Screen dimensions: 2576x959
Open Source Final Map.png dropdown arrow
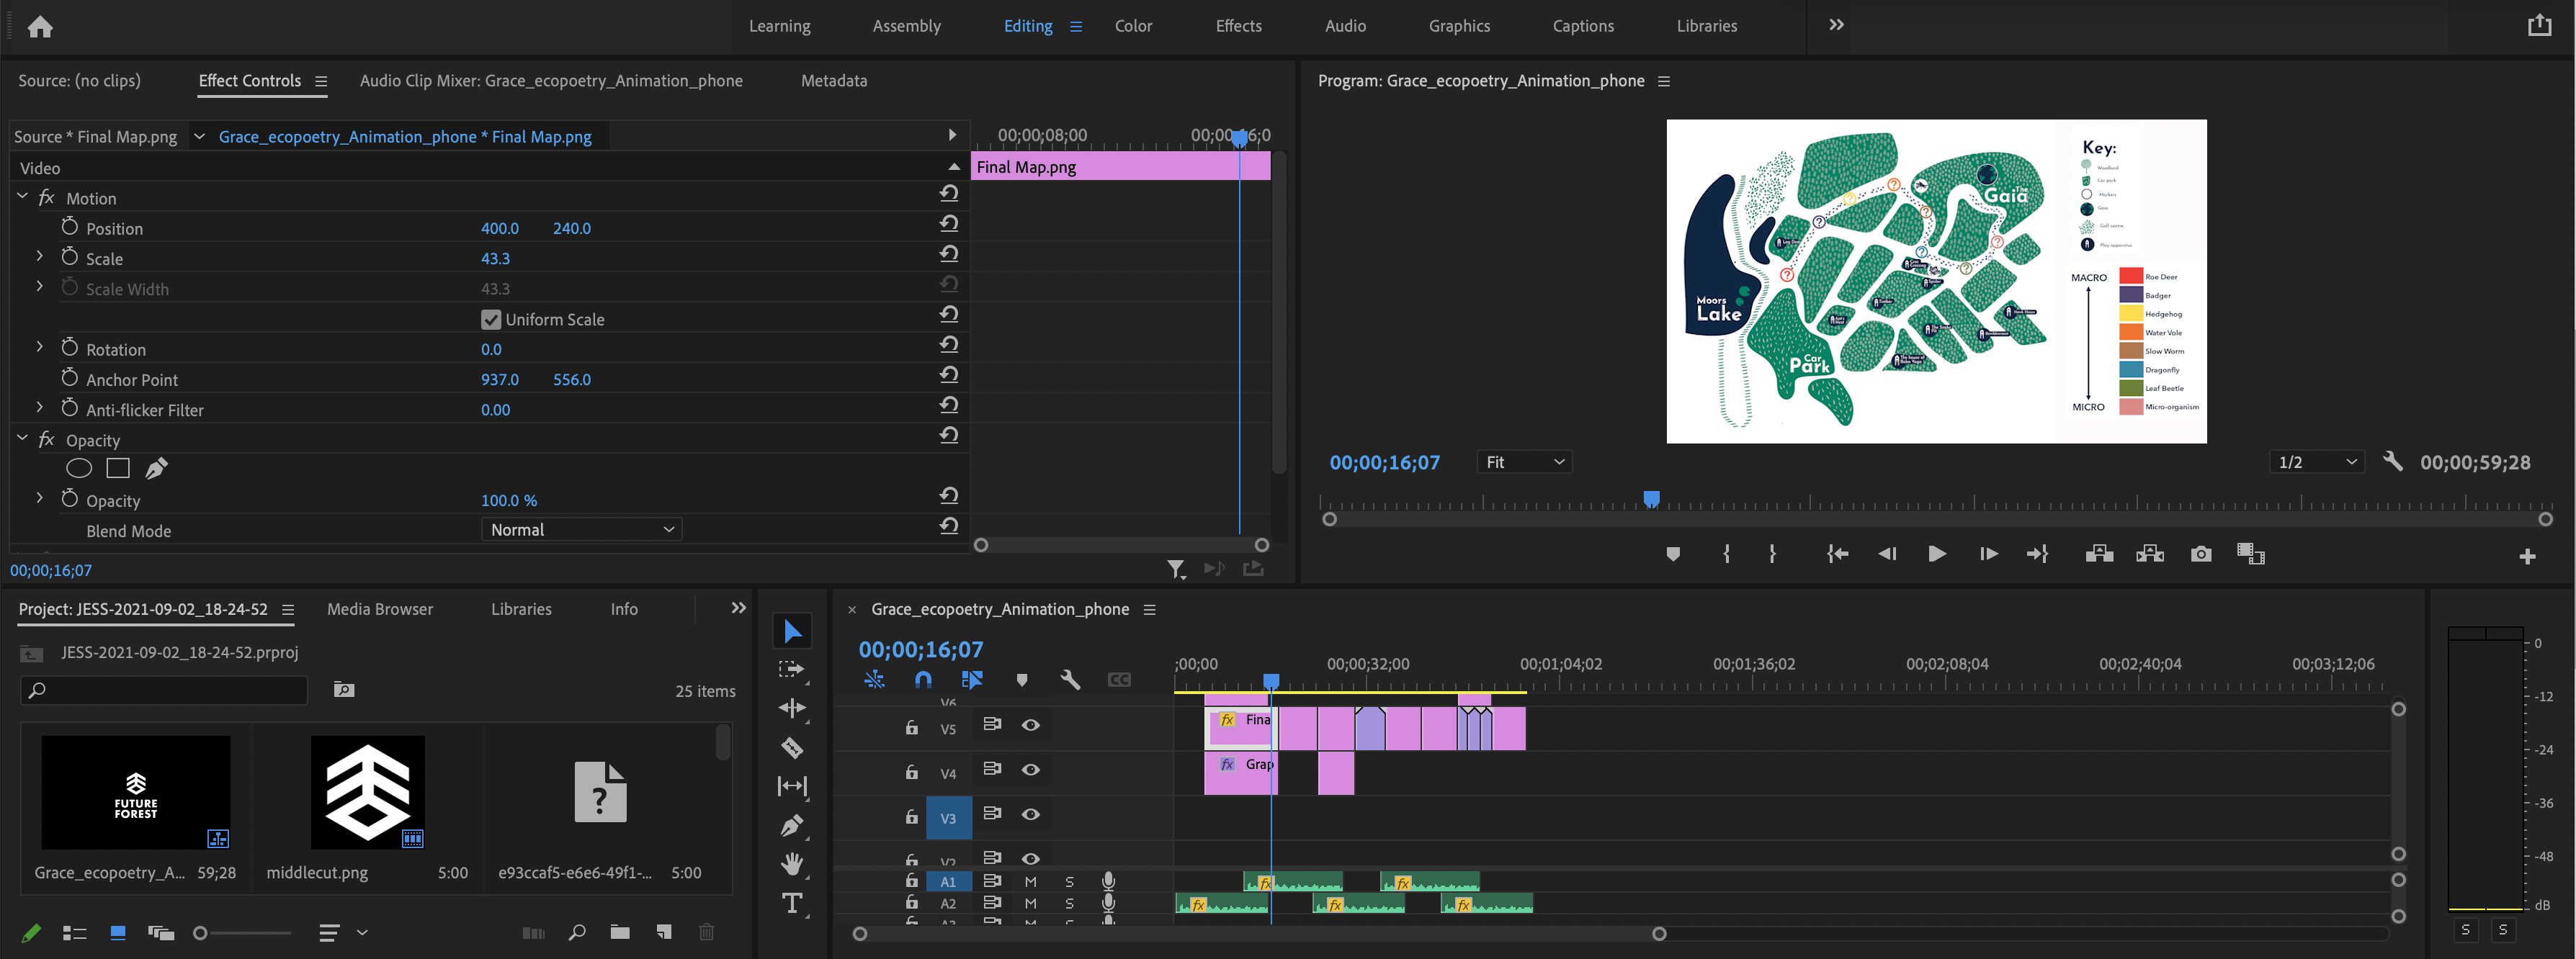point(199,137)
